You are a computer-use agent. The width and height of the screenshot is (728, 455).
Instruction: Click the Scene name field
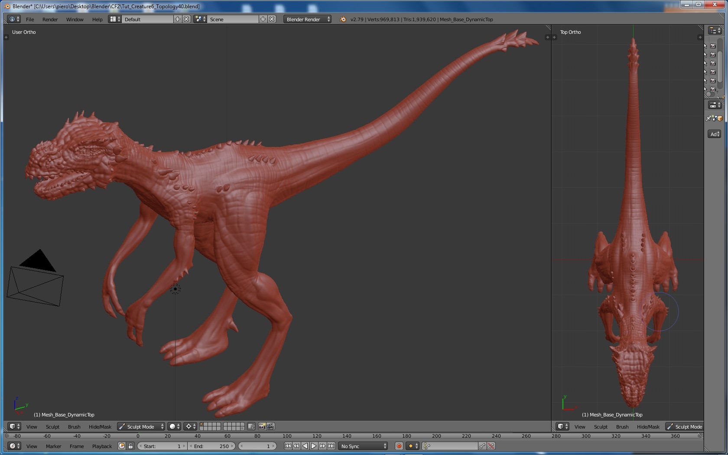coord(233,19)
